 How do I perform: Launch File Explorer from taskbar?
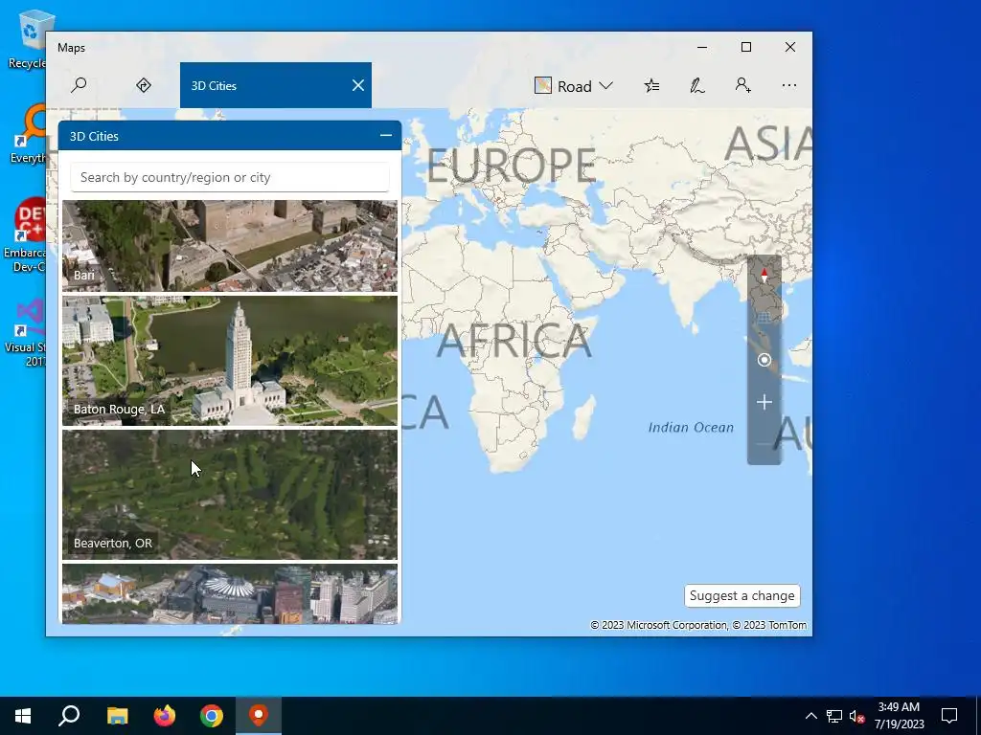click(118, 716)
